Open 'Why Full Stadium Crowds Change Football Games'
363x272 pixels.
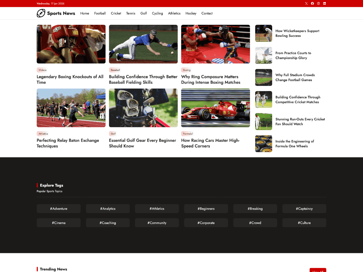point(295,77)
